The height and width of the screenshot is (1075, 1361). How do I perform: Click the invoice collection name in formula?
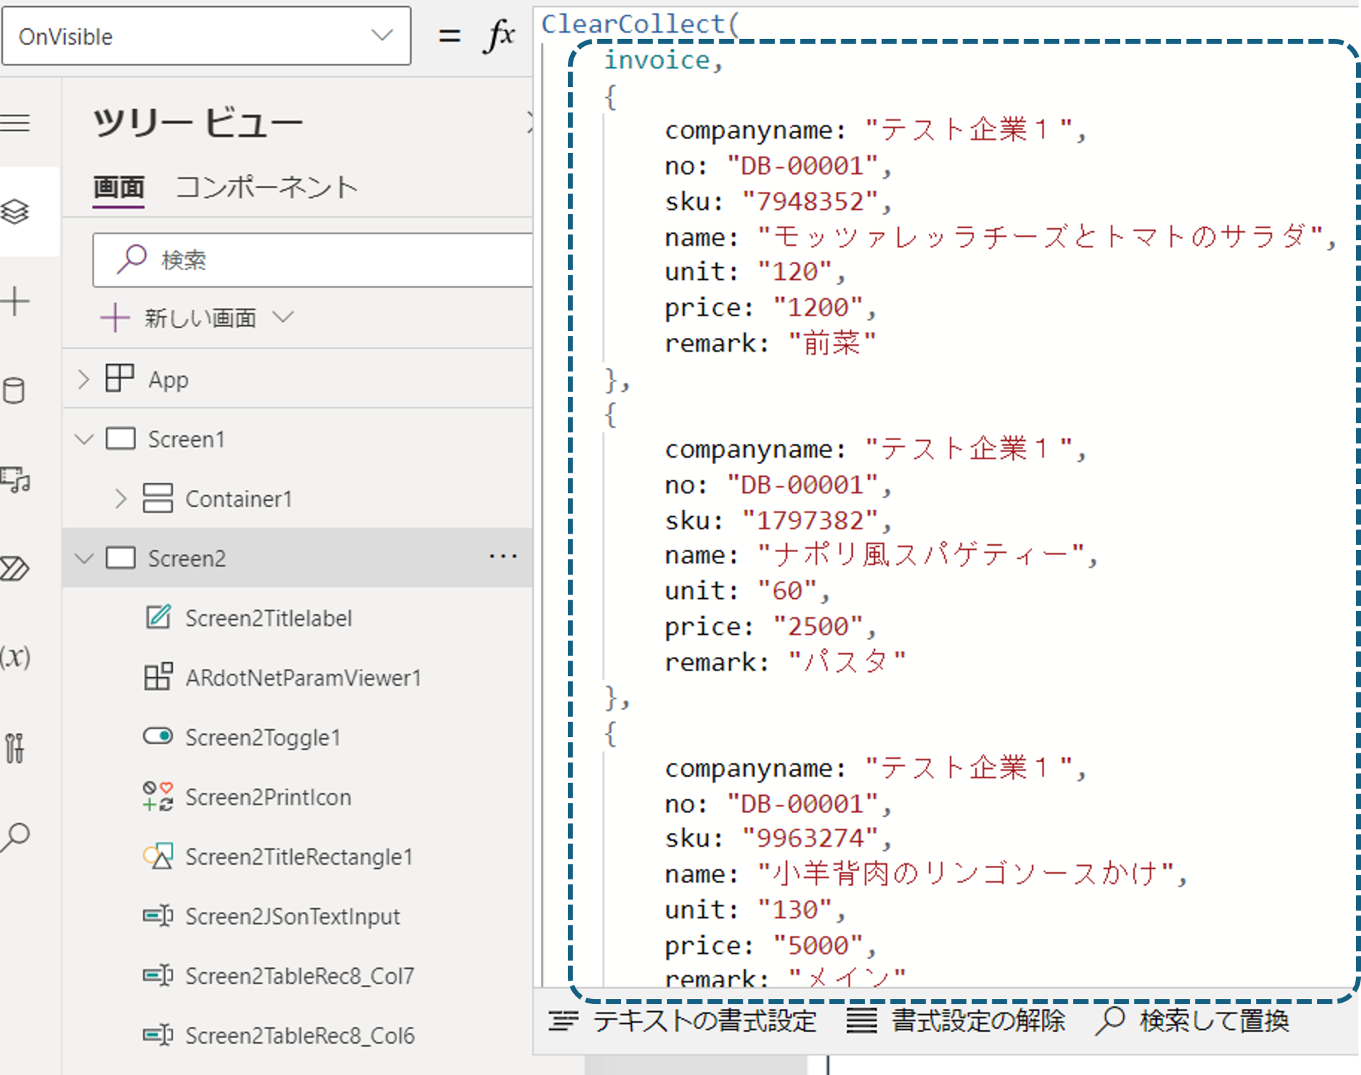pyautogui.click(x=656, y=60)
